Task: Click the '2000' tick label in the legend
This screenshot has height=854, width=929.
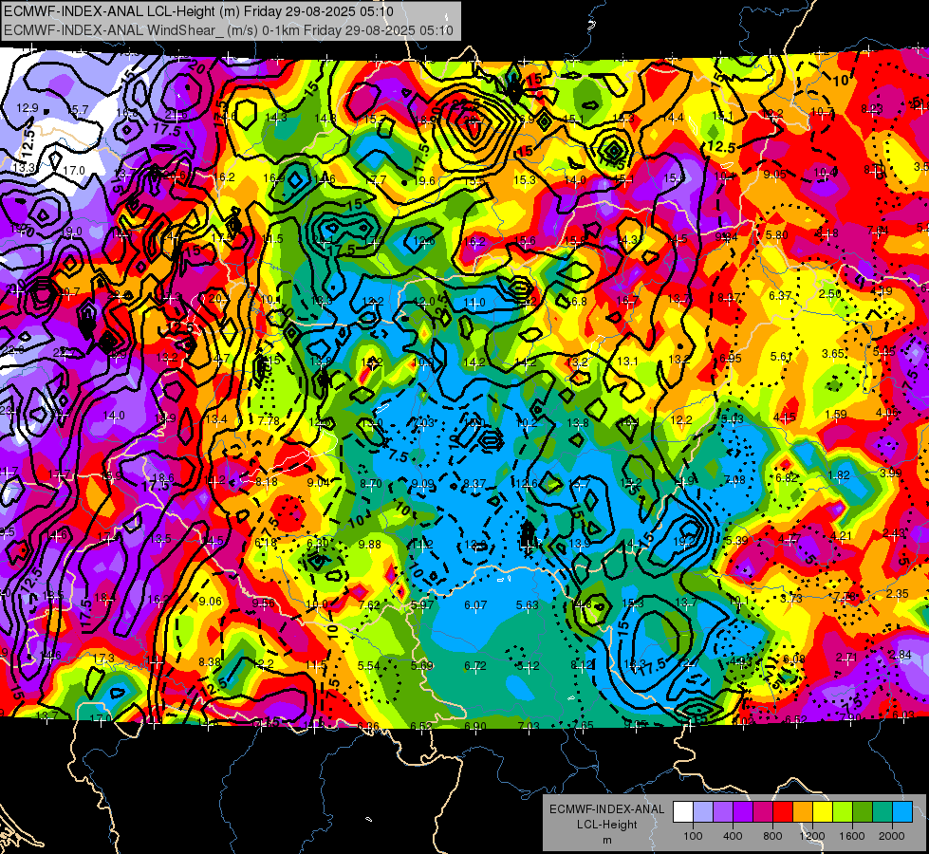Action: pos(892,836)
